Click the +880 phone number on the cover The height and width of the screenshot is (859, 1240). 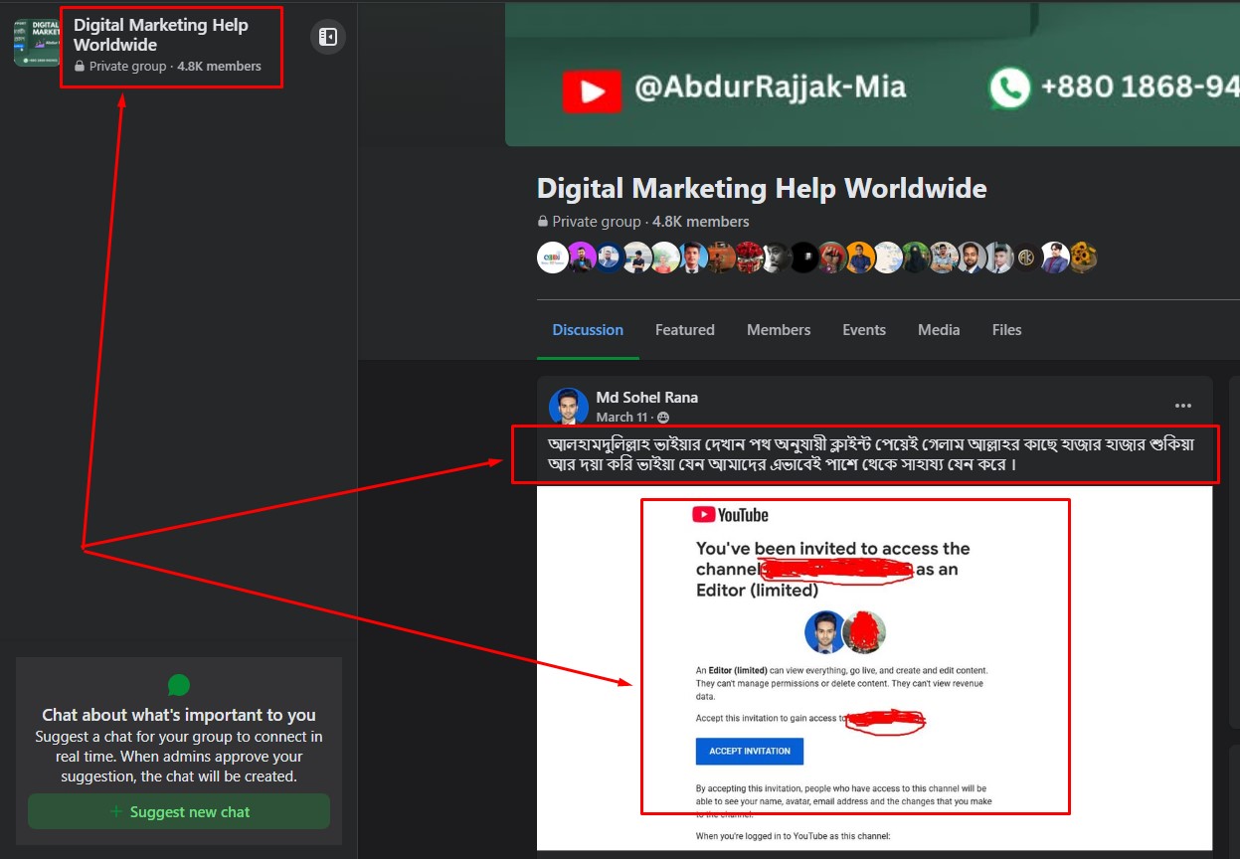pyautogui.click(x=1140, y=87)
